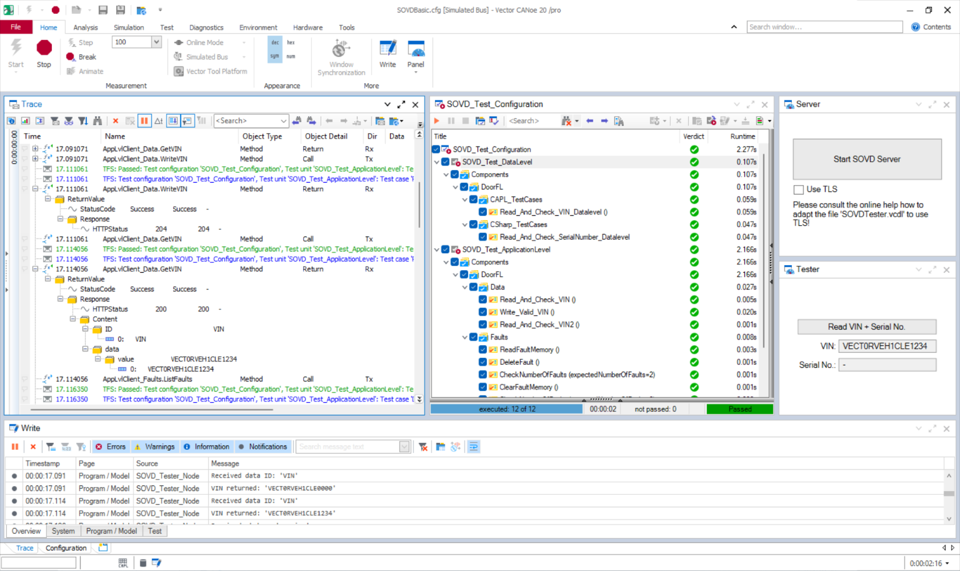
Task: Open the Write window from the ribbon
Action: (387, 53)
